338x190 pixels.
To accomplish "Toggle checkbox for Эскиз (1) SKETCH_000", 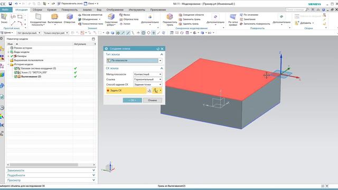I will point(16,72).
